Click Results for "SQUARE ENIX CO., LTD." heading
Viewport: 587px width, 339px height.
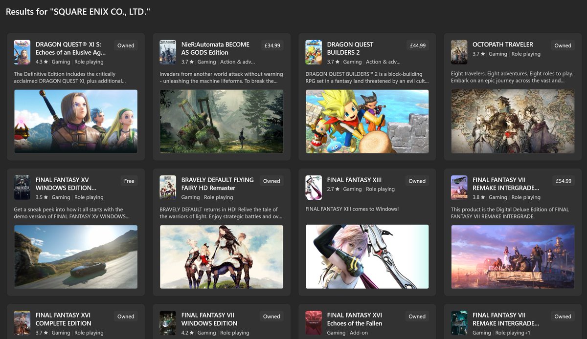tap(78, 11)
